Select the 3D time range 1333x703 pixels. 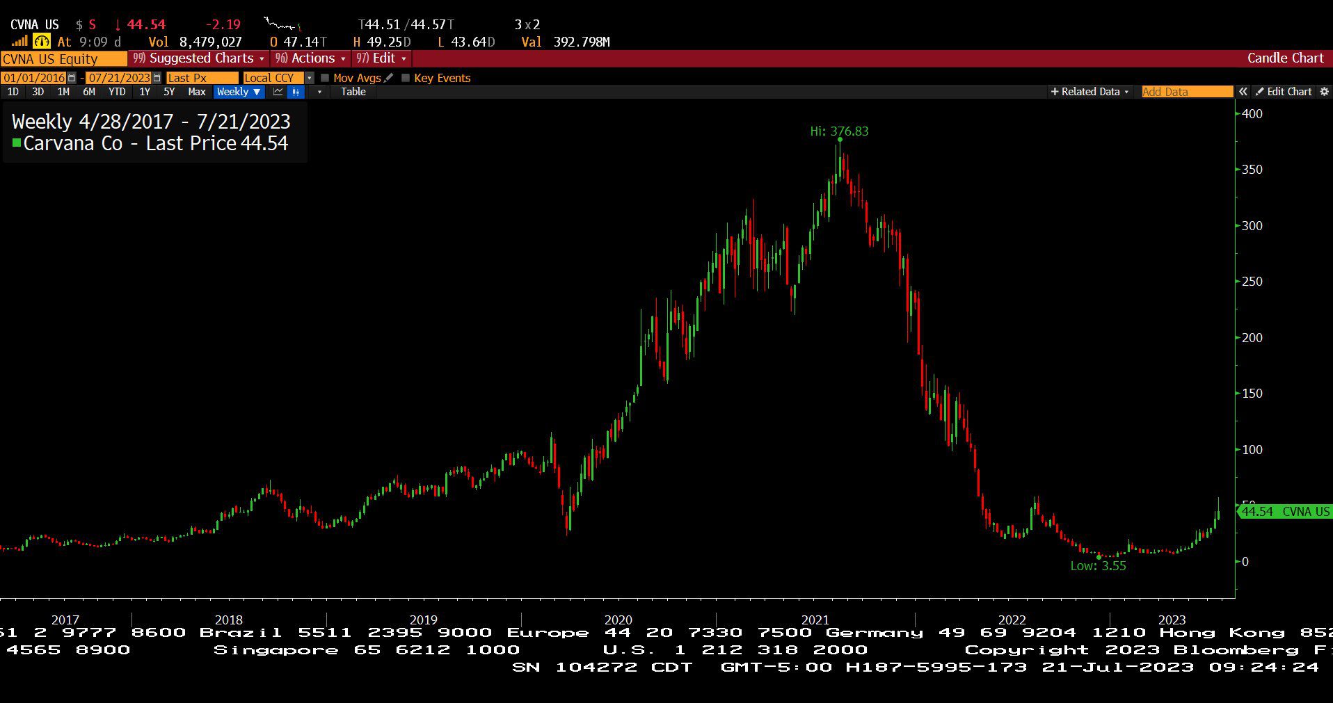coord(38,92)
